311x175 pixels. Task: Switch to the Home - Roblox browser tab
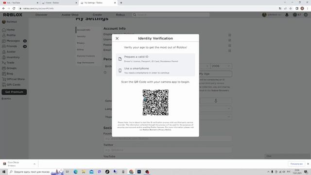[x=59, y=3]
